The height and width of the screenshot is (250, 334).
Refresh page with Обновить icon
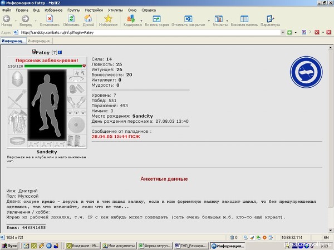(x=71, y=19)
